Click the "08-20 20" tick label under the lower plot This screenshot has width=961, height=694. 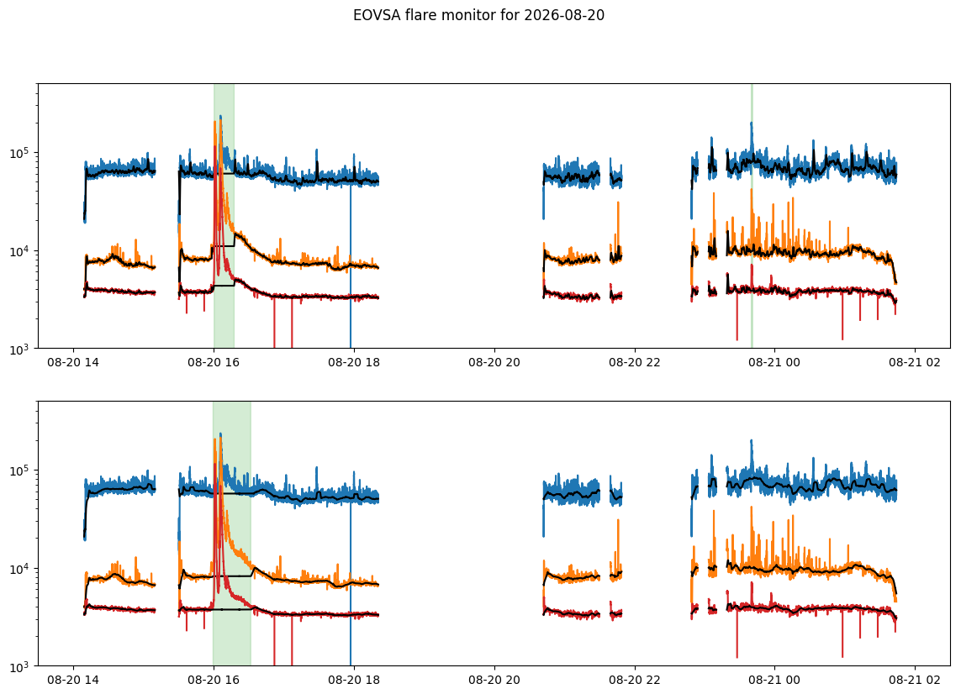point(494,680)
